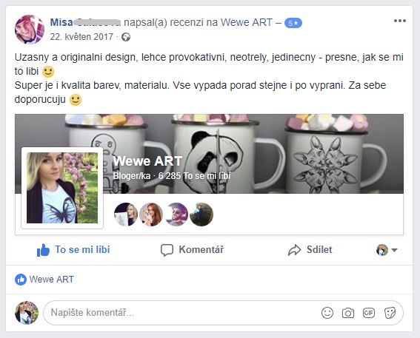
Task: Click the "Sdílet" share button
Action: click(310, 250)
